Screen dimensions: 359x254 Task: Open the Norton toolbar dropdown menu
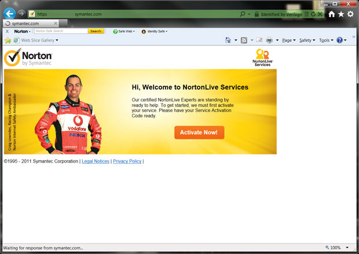click(22, 31)
